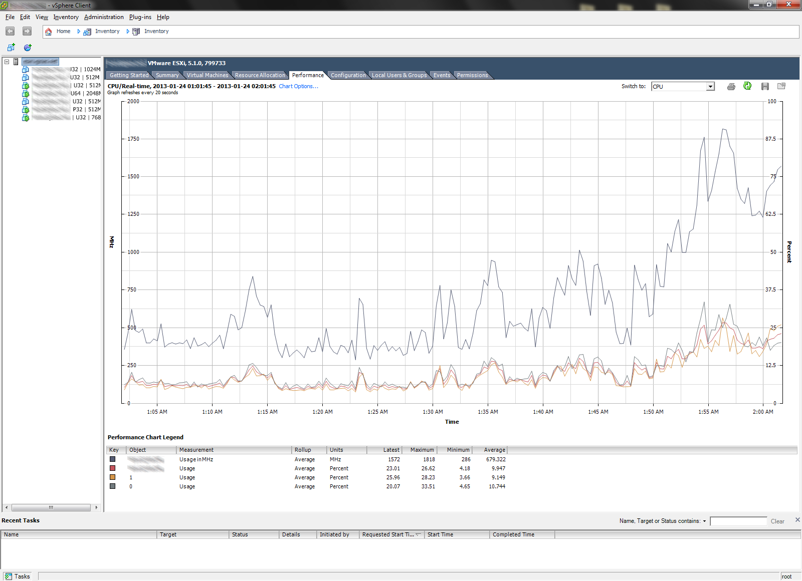This screenshot has height=581, width=802.
Task: Sort recent tasks by Status column
Action: [254, 534]
